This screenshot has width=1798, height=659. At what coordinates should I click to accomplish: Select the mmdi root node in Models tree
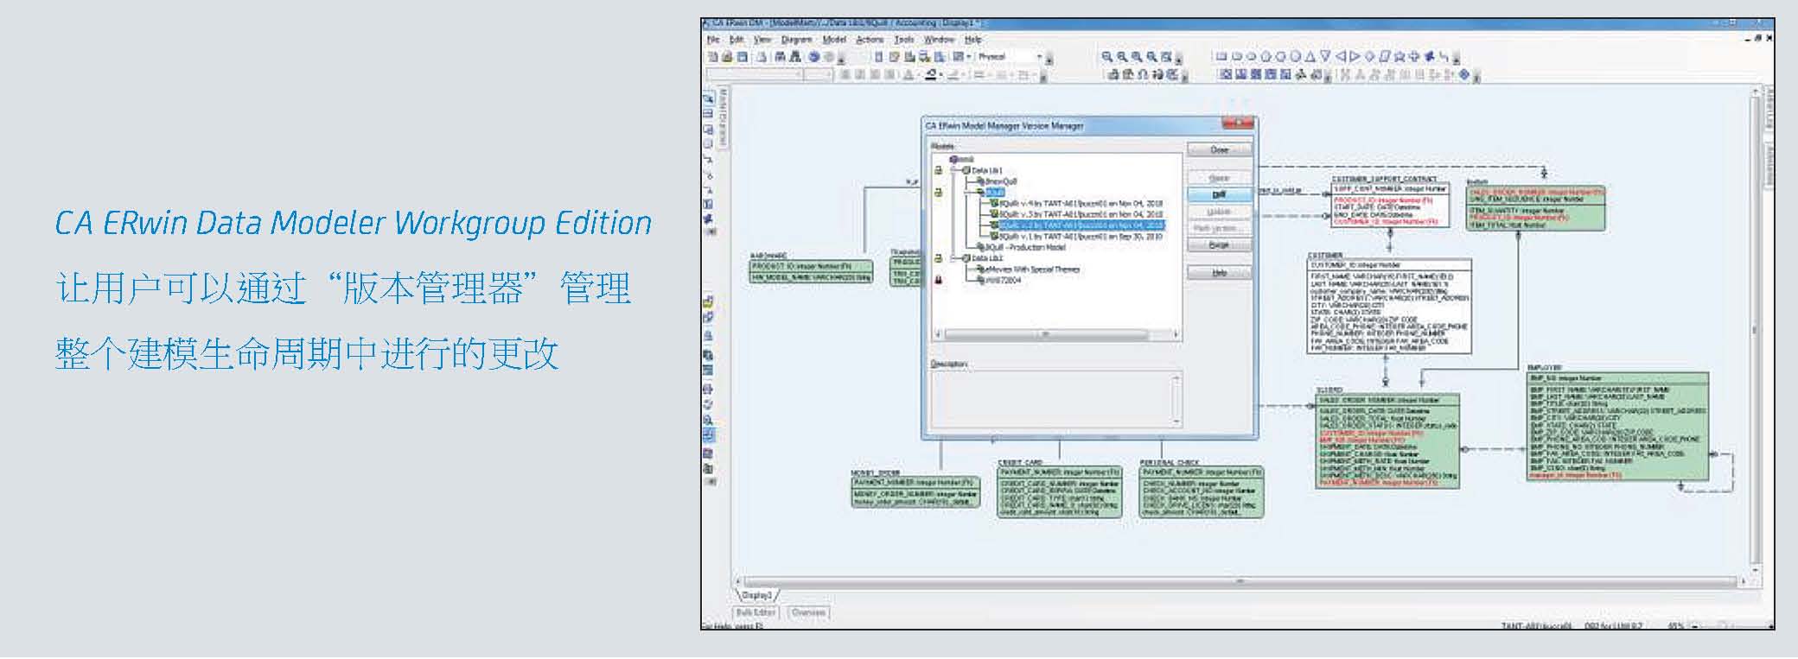point(963,159)
